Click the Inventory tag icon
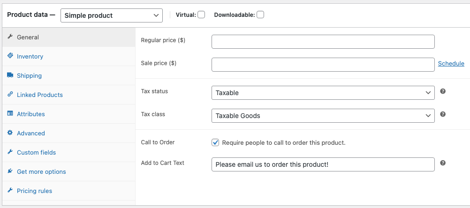The width and height of the screenshot is (470, 208). [10, 56]
